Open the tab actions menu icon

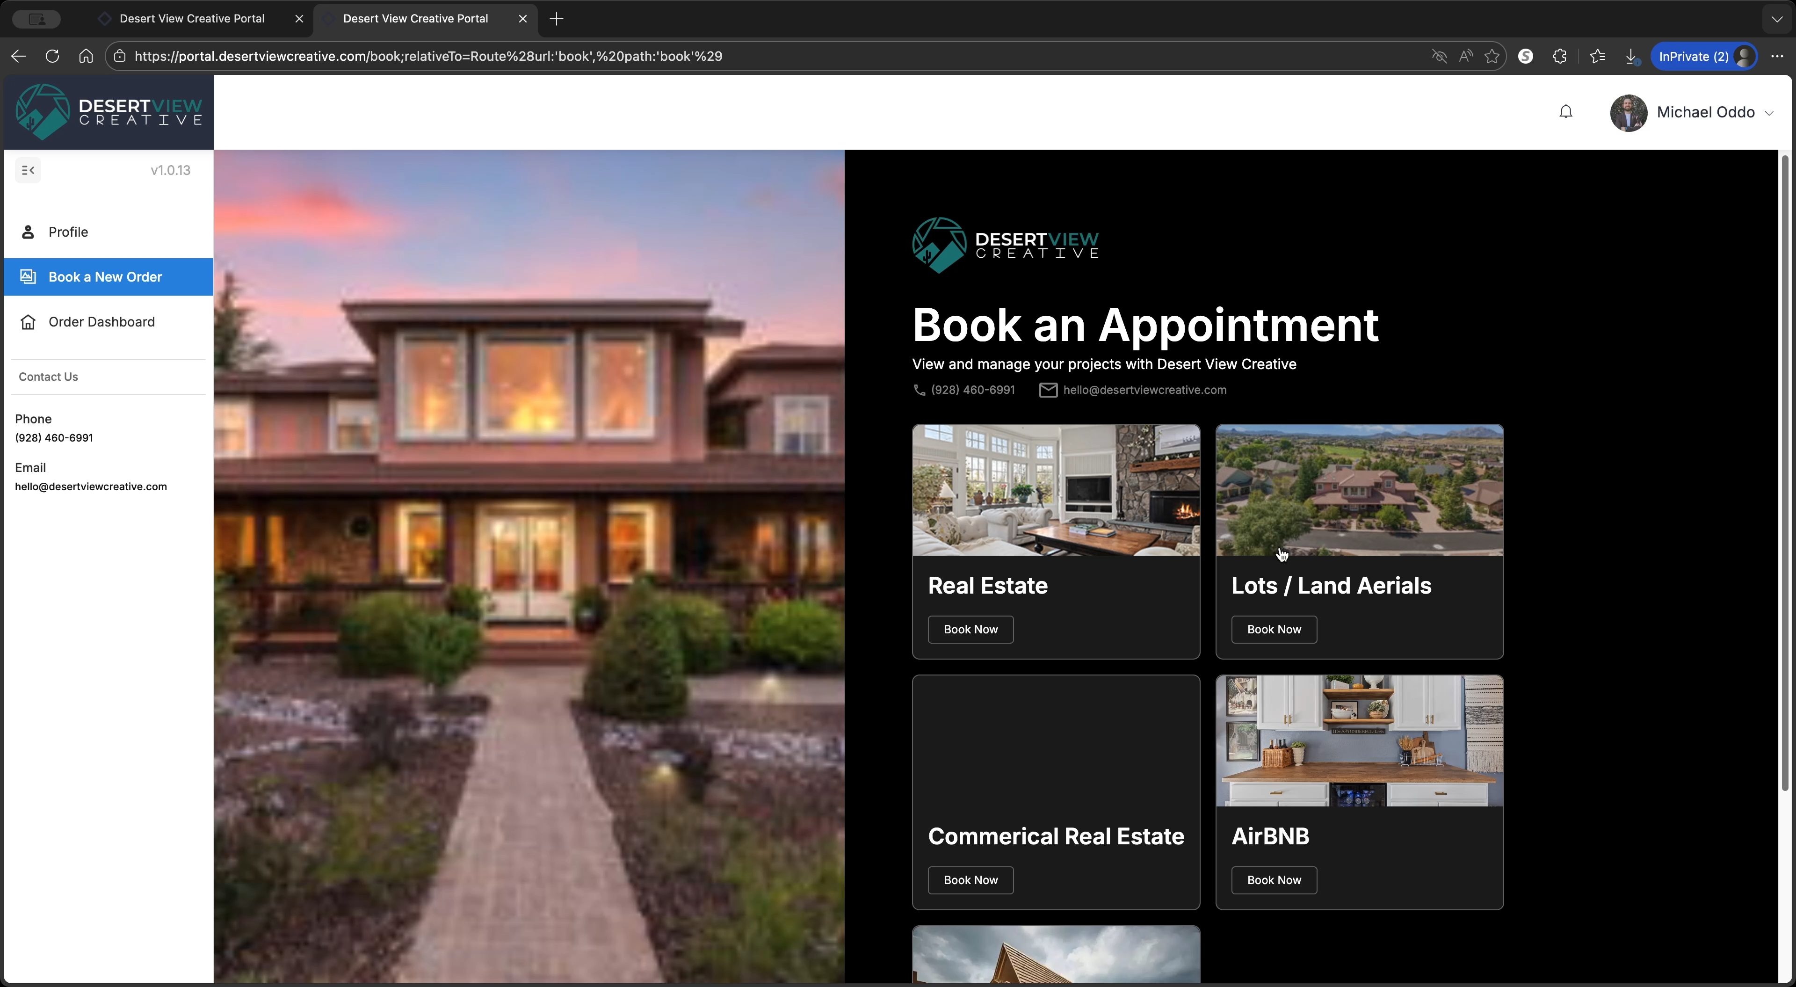37,19
